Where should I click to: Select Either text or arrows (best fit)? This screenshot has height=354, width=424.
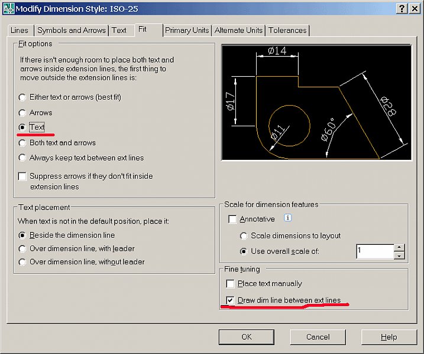[x=22, y=97]
